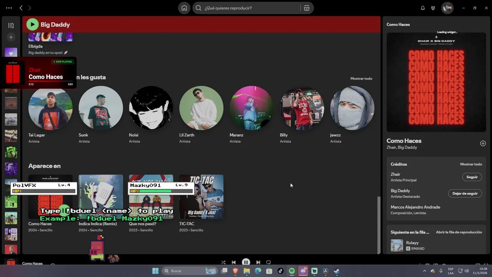Open the playback queue
492x277 pixels.
click(459, 232)
